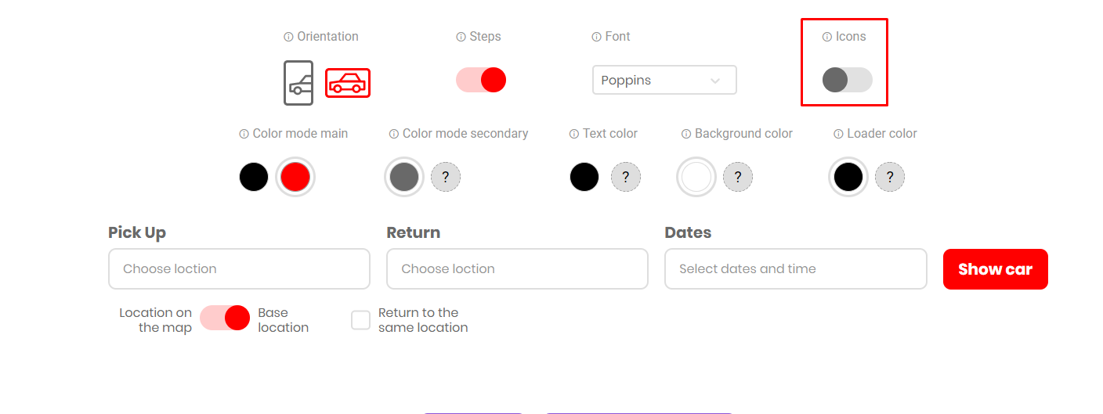
Task: Turn off the Steps toggle
Action: click(481, 80)
